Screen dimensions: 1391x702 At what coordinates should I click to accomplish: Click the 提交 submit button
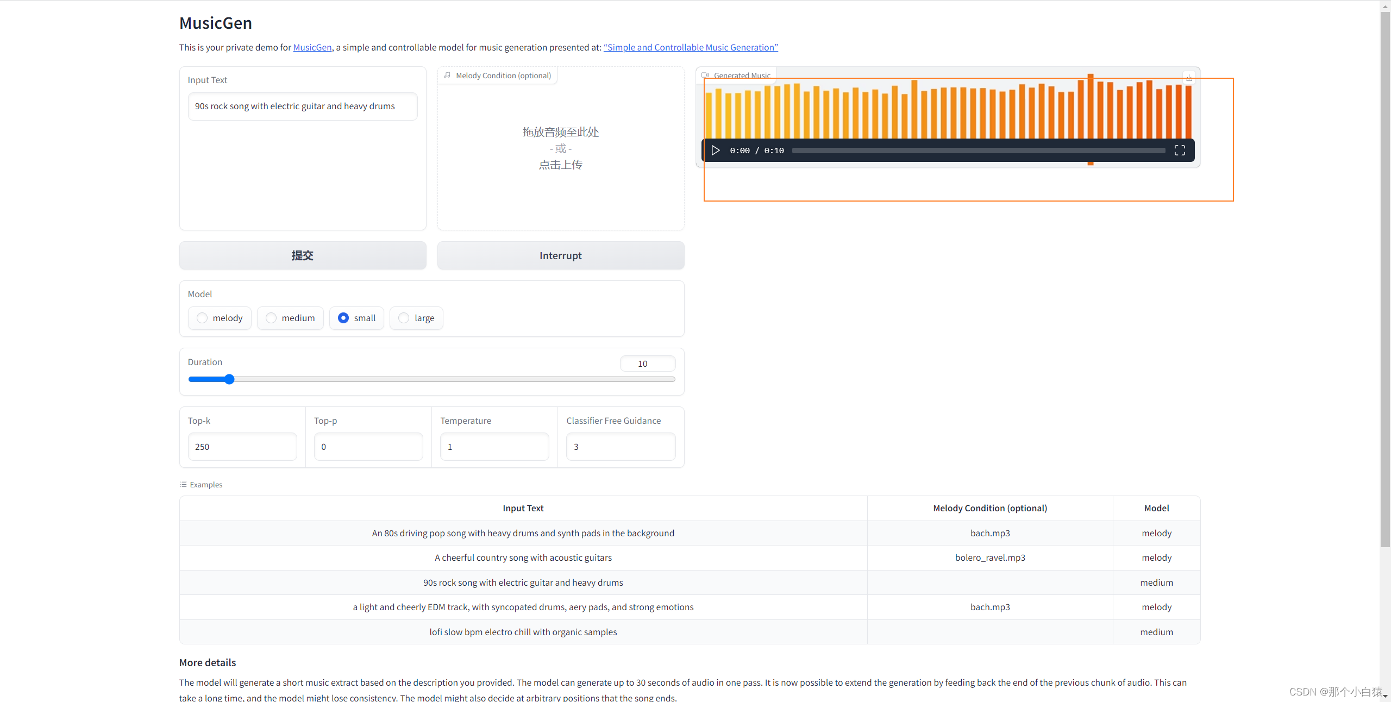(303, 255)
